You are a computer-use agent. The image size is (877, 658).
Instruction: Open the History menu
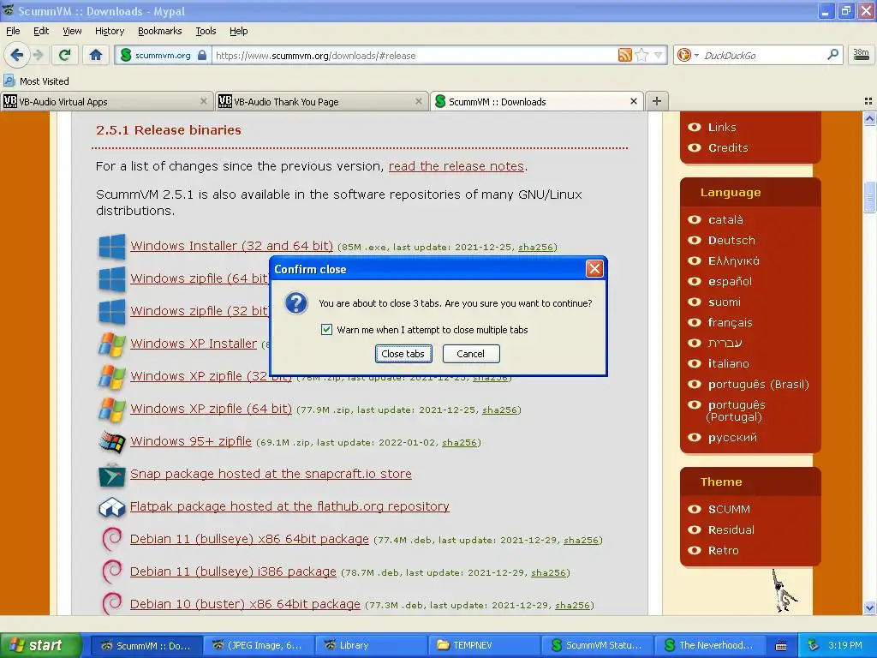110,31
